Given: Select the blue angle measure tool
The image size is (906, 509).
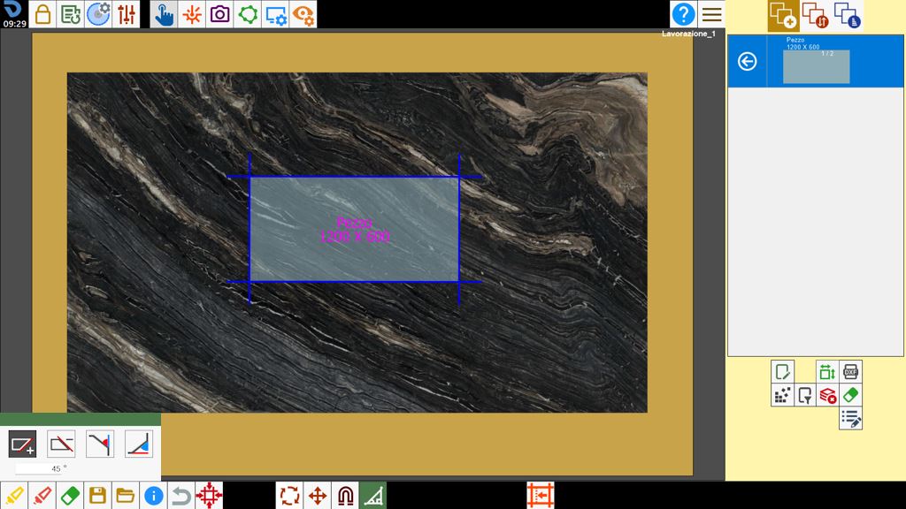Looking at the screenshot, I should [139, 444].
